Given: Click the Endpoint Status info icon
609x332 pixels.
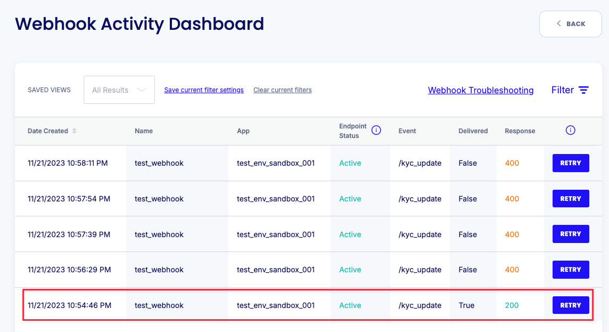Looking at the screenshot, I should click(376, 130).
